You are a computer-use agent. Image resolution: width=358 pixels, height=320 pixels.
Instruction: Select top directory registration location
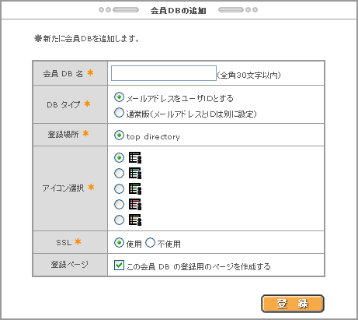click(x=119, y=135)
